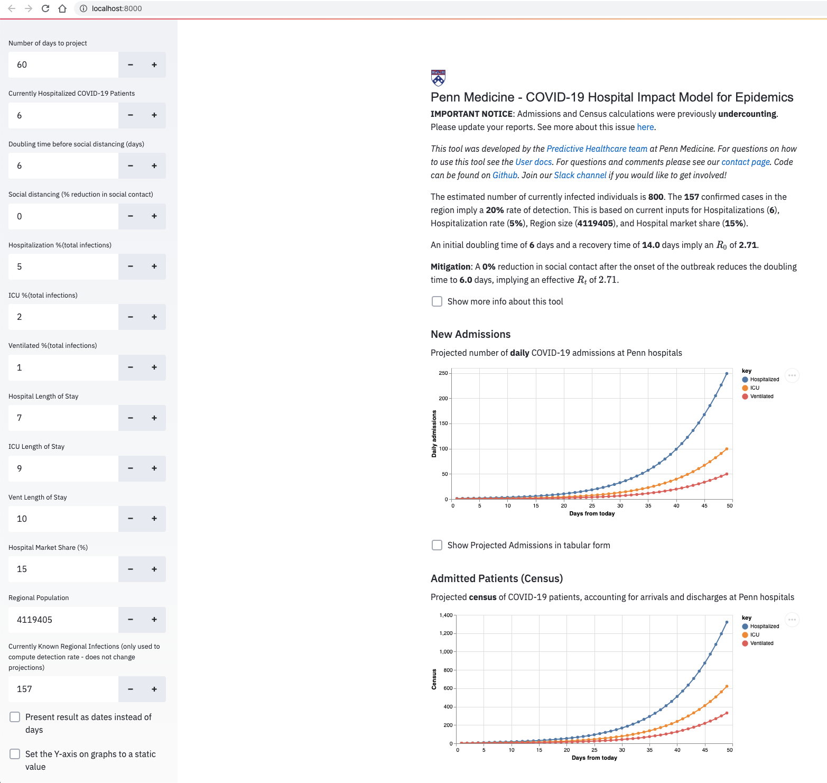The height and width of the screenshot is (783, 827).
Task: Increase hospital length of stay
Action: point(154,418)
